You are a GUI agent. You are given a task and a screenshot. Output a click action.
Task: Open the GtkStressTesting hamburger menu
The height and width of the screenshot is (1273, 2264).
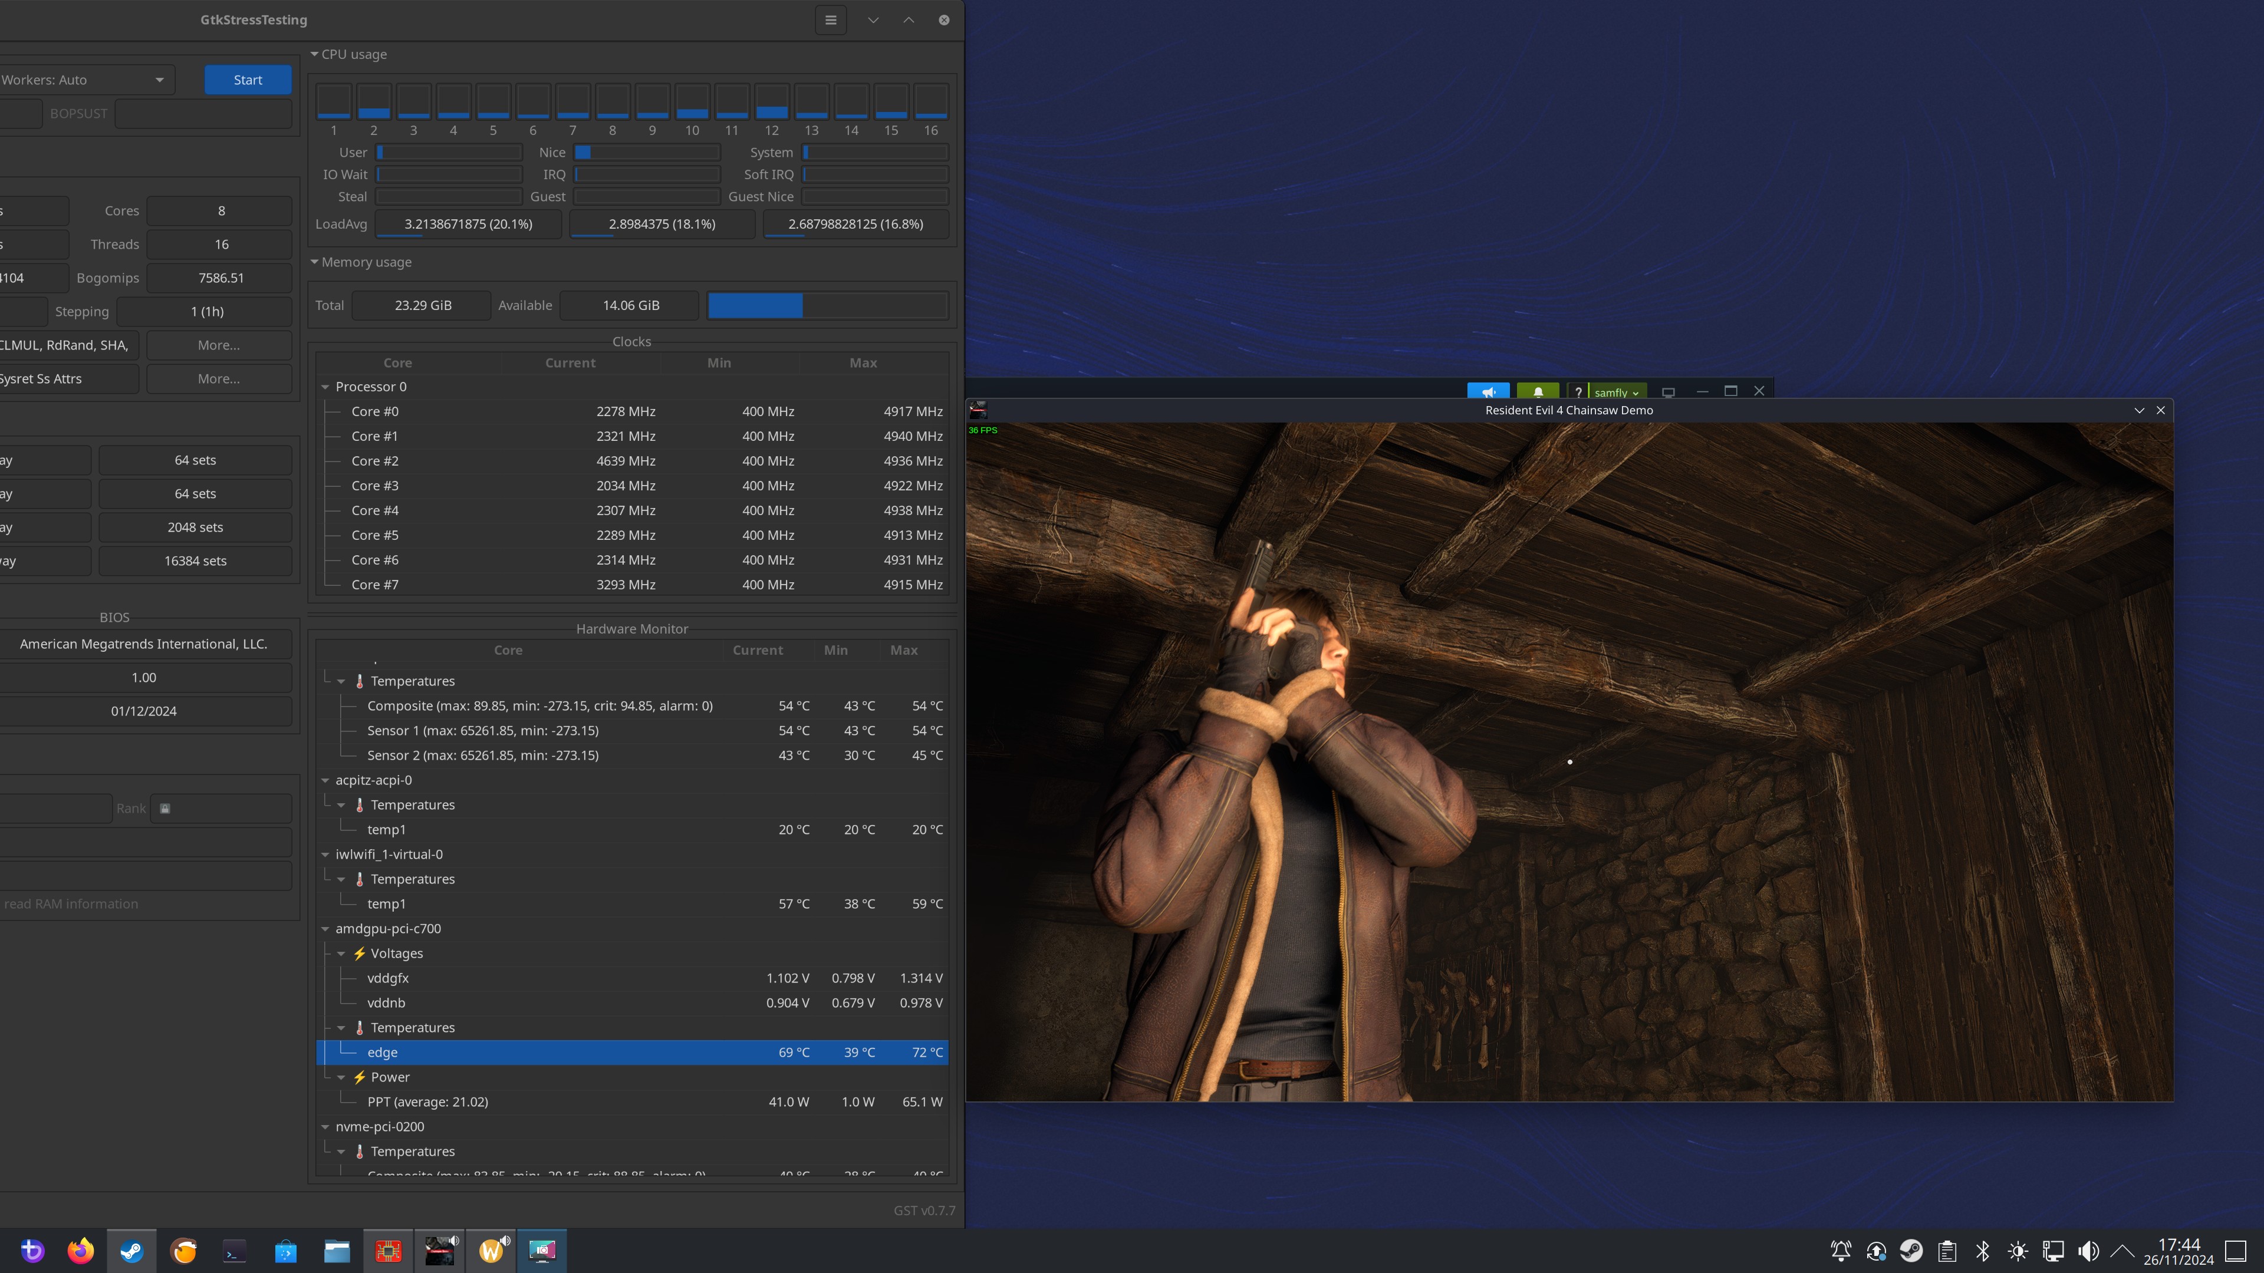pos(831,20)
